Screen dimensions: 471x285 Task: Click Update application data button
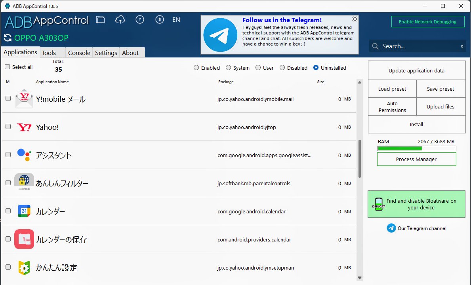pos(417,70)
